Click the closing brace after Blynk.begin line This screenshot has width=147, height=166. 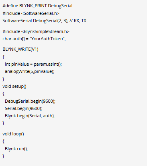coord(3,123)
